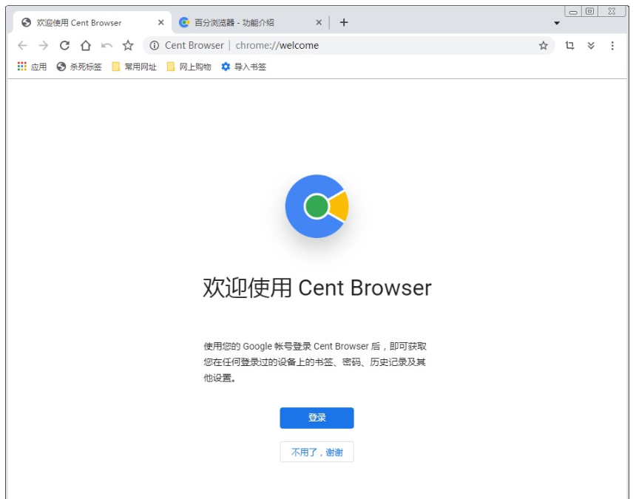Close the browser window

(612, 11)
